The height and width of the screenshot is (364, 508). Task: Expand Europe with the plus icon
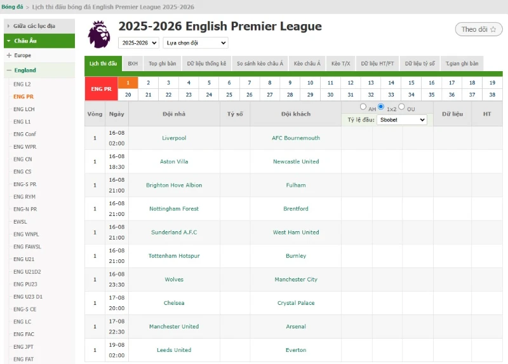click(9, 55)
